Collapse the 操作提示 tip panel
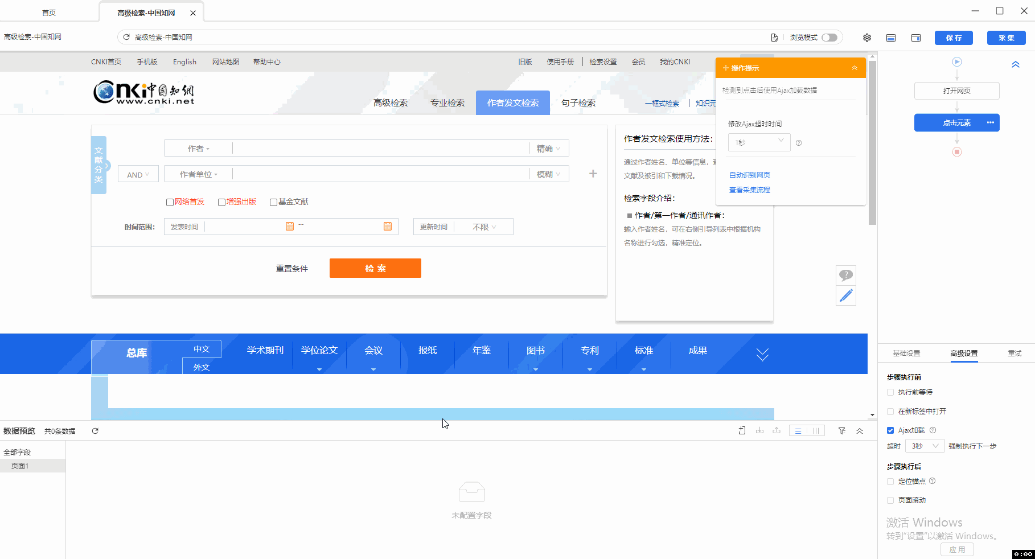The height and width of the screenshot is (559, 1035). tap(855, 68)
